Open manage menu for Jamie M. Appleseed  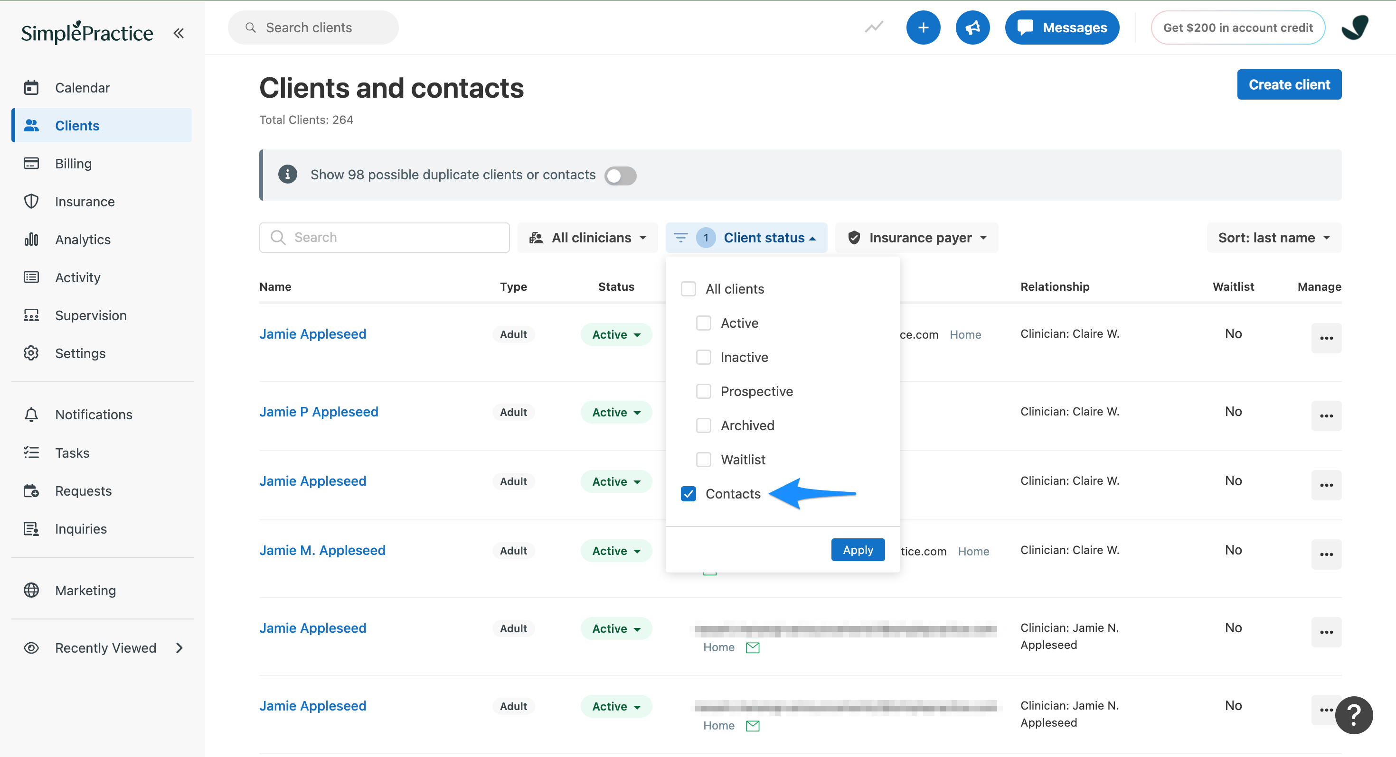[x=1326, y=554]
